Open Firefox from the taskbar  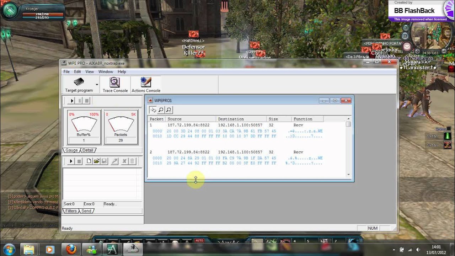70,249
